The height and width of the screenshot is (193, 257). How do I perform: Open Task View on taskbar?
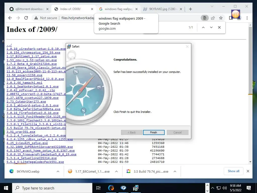[98, 188]
